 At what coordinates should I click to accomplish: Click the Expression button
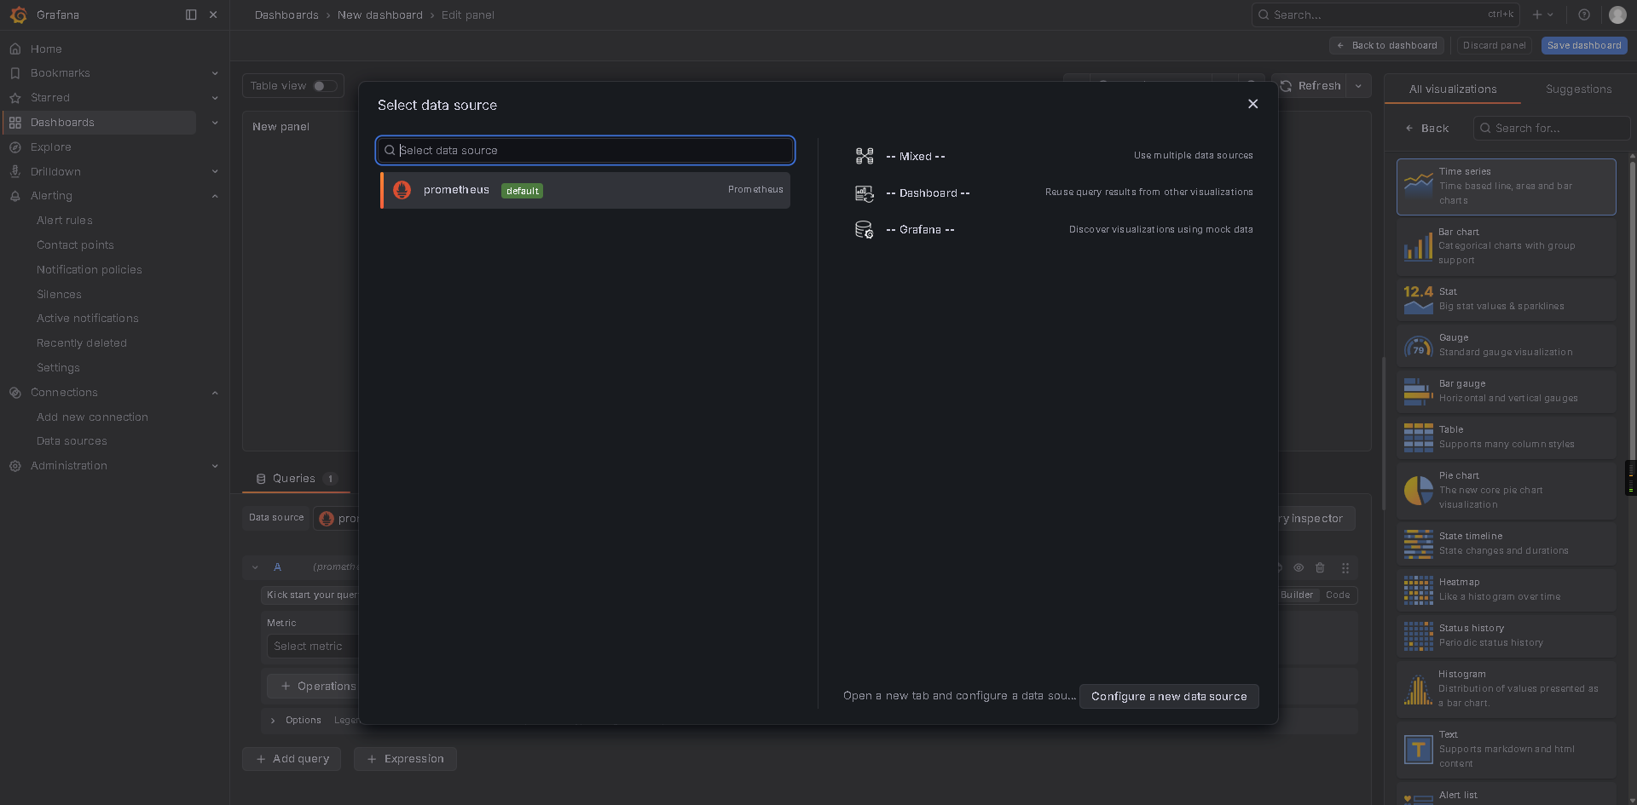click(x=405, y=759)
